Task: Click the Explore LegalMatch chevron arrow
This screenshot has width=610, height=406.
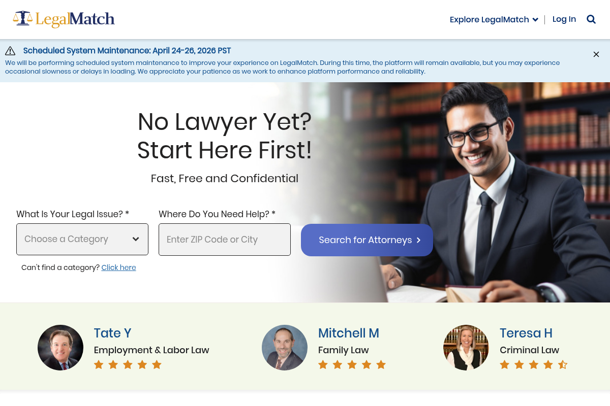Action: pos(535,20)
